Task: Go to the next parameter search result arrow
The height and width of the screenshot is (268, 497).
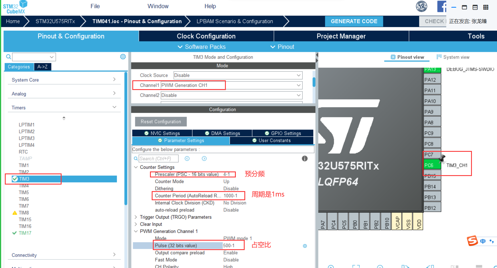Action: tap(204, 159)
